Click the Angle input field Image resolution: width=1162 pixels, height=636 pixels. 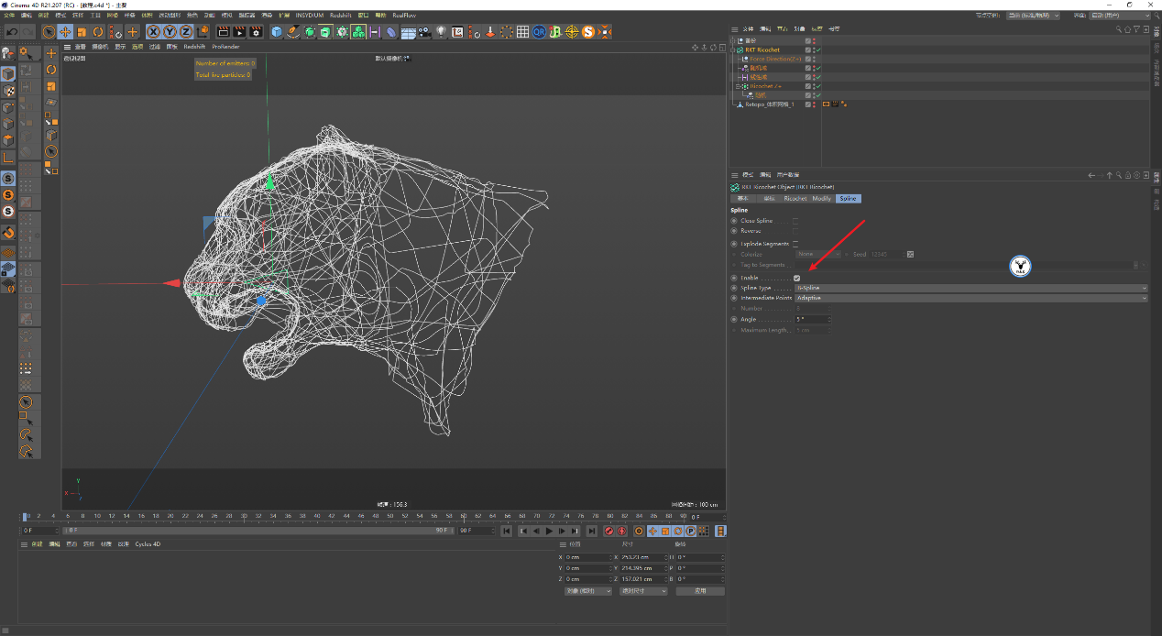pos(810,319)
